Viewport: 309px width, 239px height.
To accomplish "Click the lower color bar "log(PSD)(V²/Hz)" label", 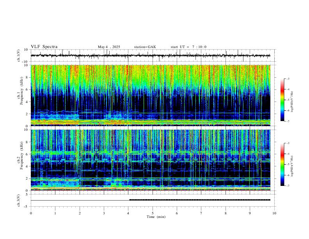I will (292, 166).
